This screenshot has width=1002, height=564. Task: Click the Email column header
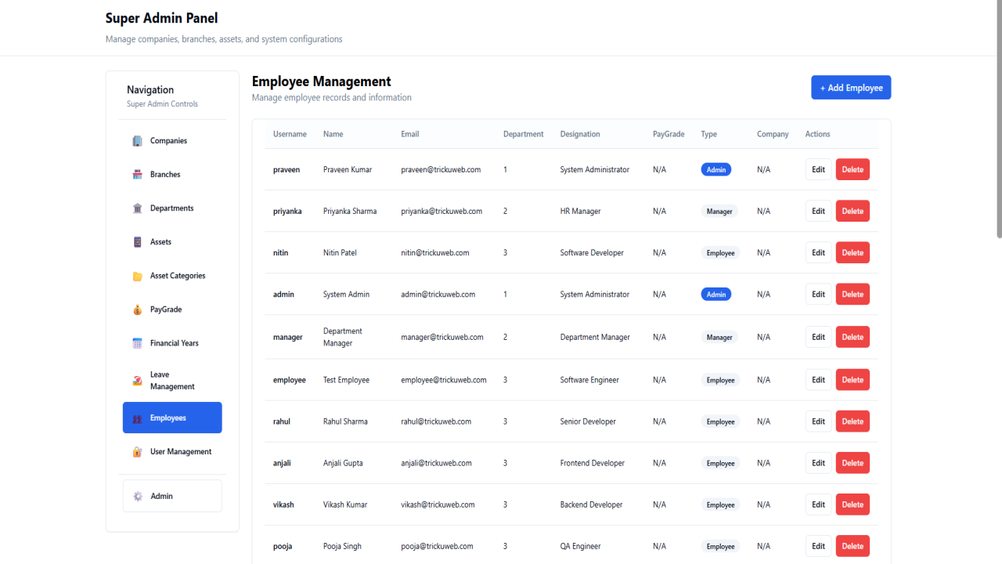click(x=410, y=134)
